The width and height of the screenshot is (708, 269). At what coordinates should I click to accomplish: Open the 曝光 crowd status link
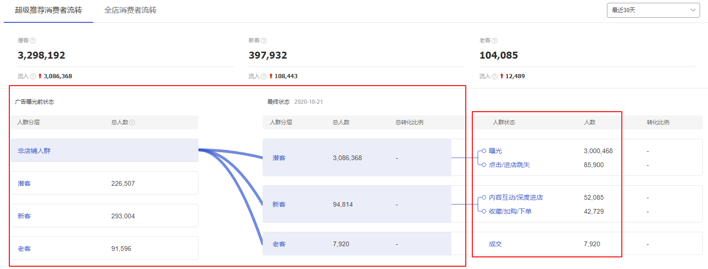[x=495, y=151]
